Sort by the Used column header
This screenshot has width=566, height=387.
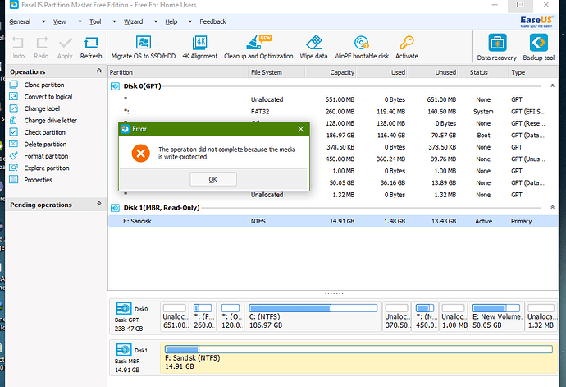[x=382, y=72]
